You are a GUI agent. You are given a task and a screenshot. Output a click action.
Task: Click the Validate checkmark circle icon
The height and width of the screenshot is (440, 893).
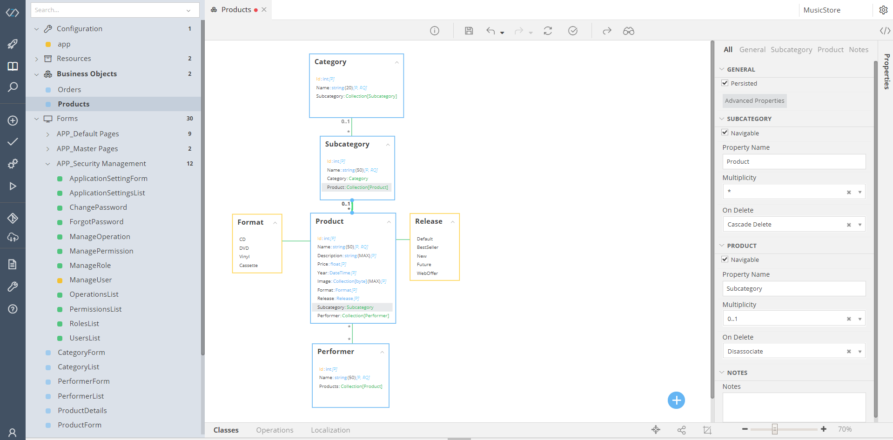(x=573, y=31)
